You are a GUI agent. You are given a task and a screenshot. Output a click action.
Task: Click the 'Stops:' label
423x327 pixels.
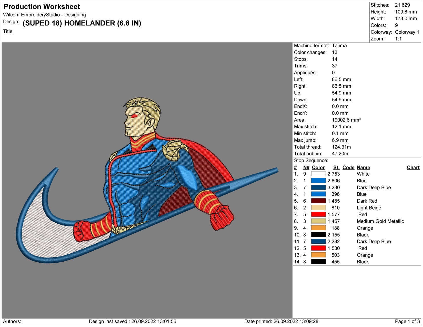pyautogui.click(x=301, y=59)
